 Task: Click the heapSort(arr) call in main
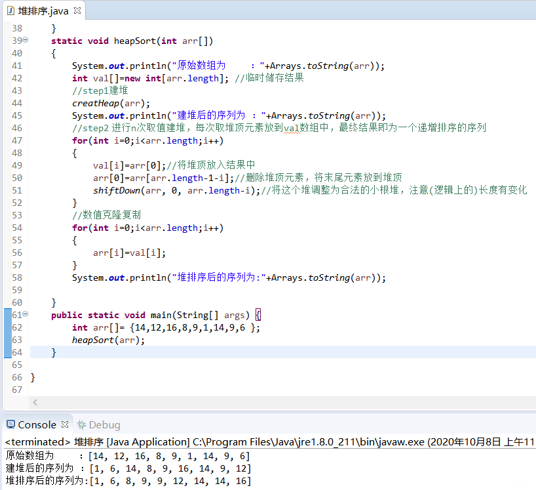tap(108, 340)
